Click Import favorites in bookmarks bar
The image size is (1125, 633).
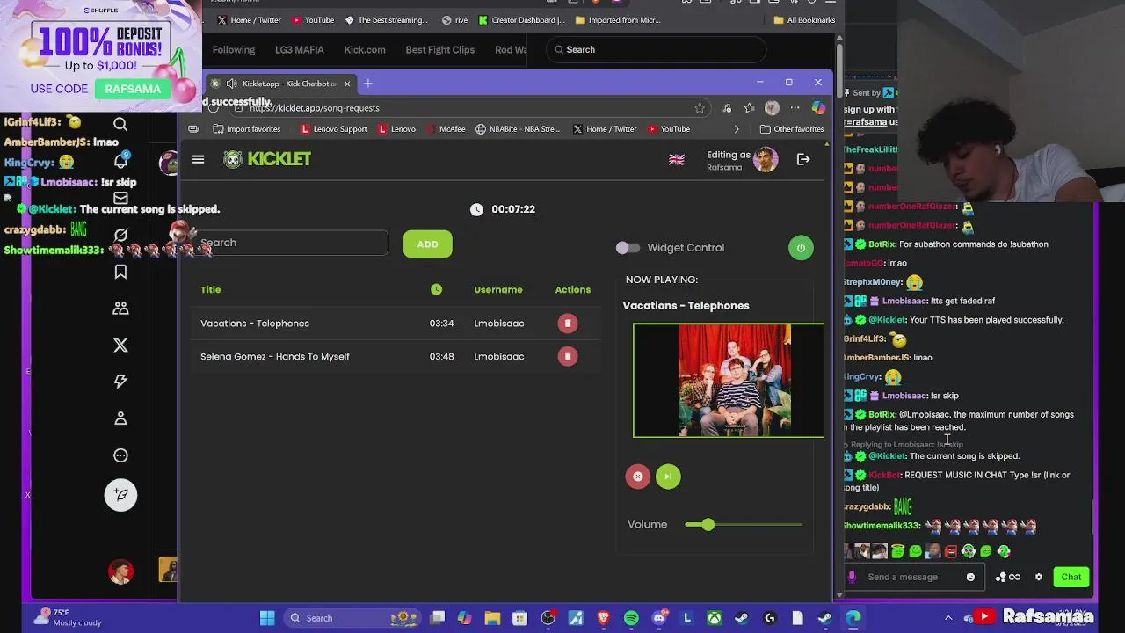coord(247,129)
